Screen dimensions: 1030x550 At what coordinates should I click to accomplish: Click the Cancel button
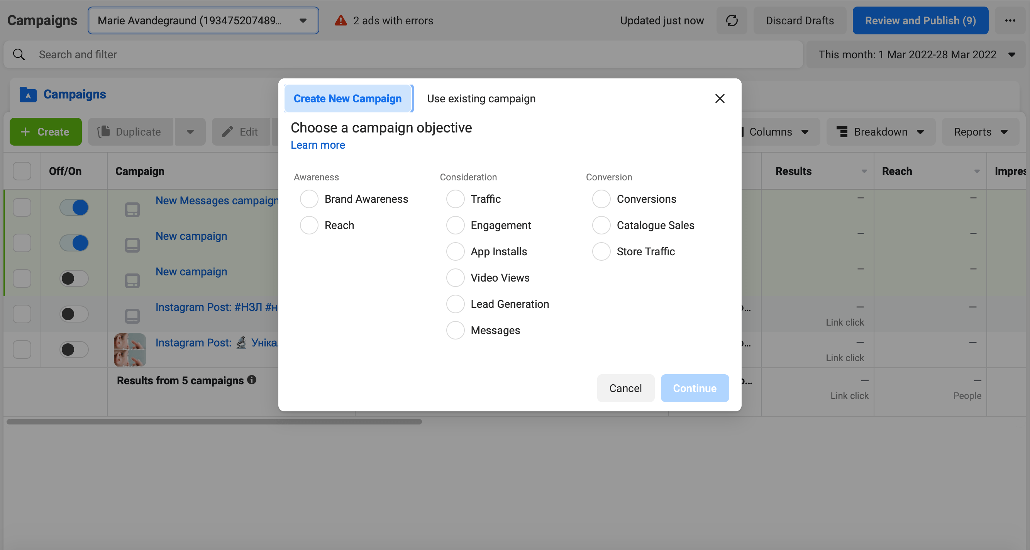coord(625,388)
